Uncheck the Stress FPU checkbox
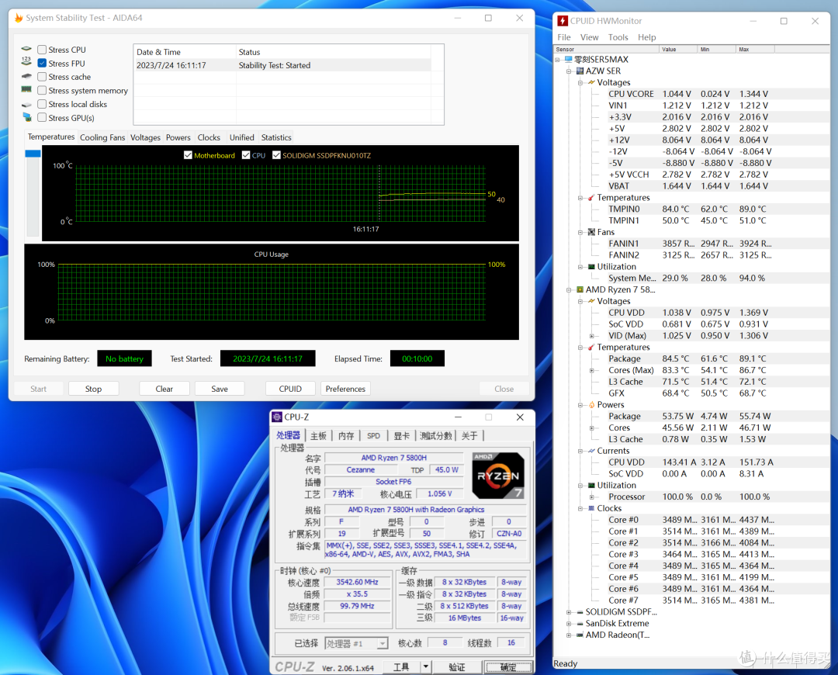 [x=42, y=64]
